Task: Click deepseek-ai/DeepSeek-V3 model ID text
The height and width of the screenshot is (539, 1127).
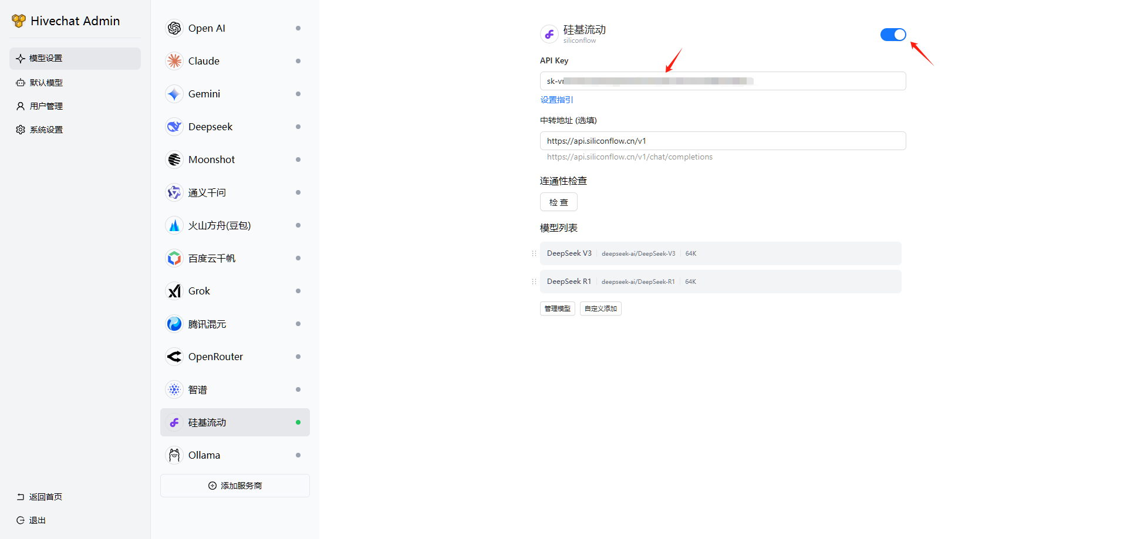Action: [638, 253]
